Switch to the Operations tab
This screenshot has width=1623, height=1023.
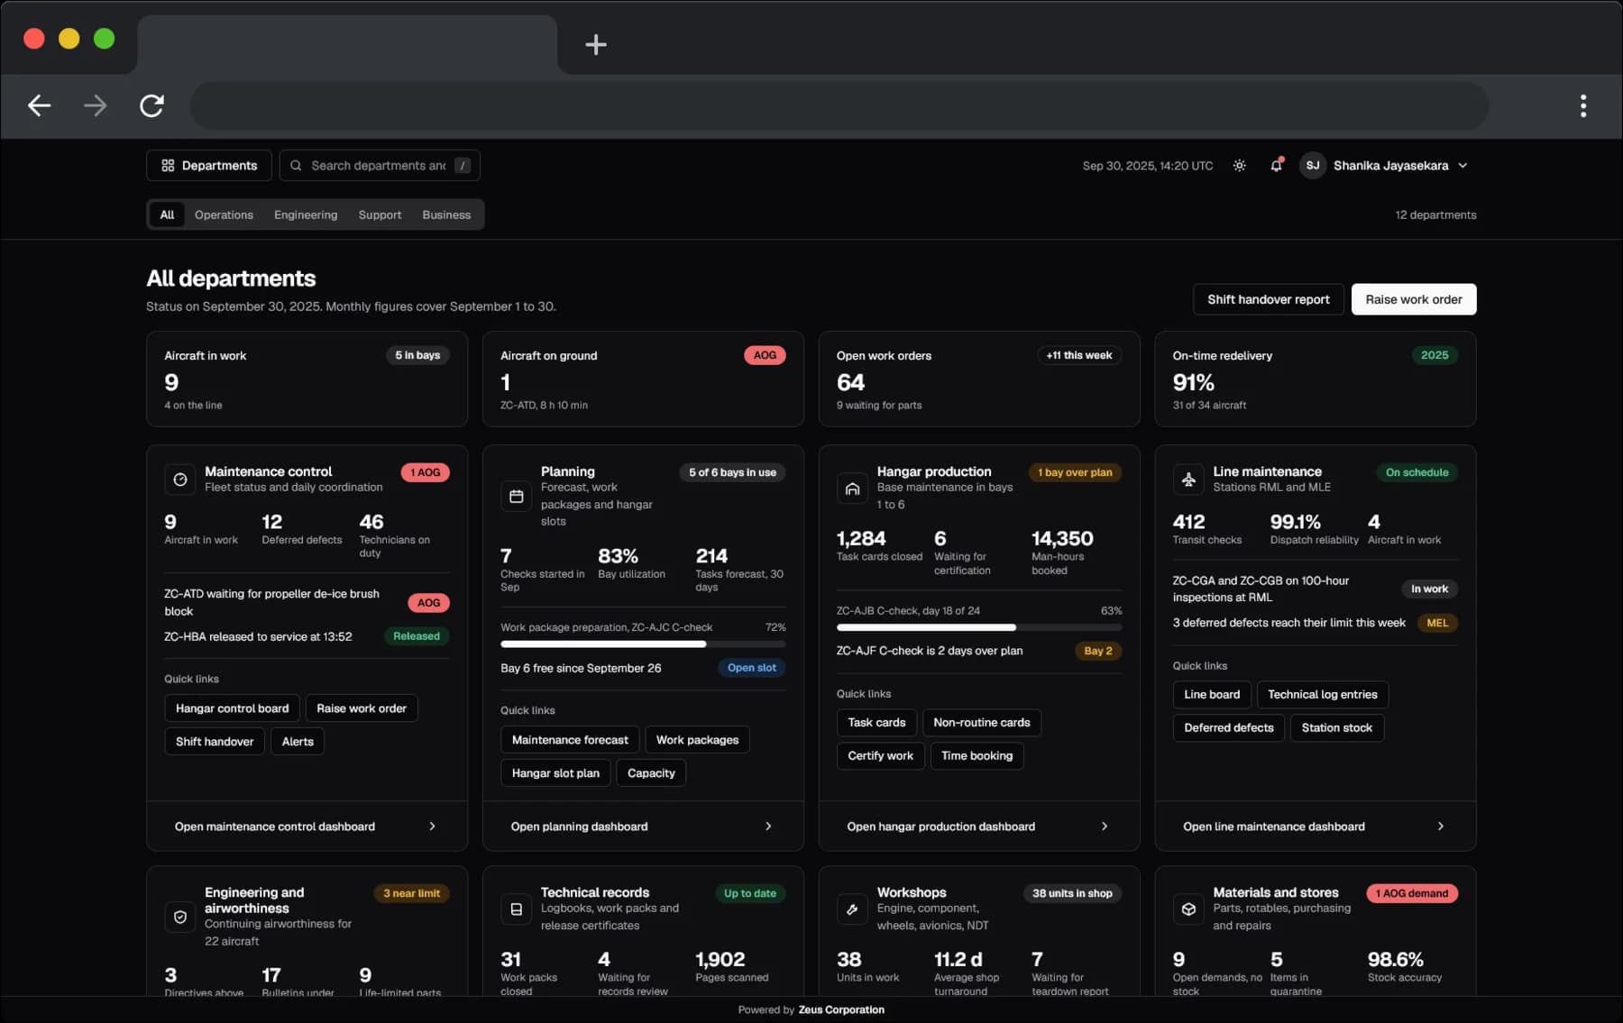[x=224, y=215]
